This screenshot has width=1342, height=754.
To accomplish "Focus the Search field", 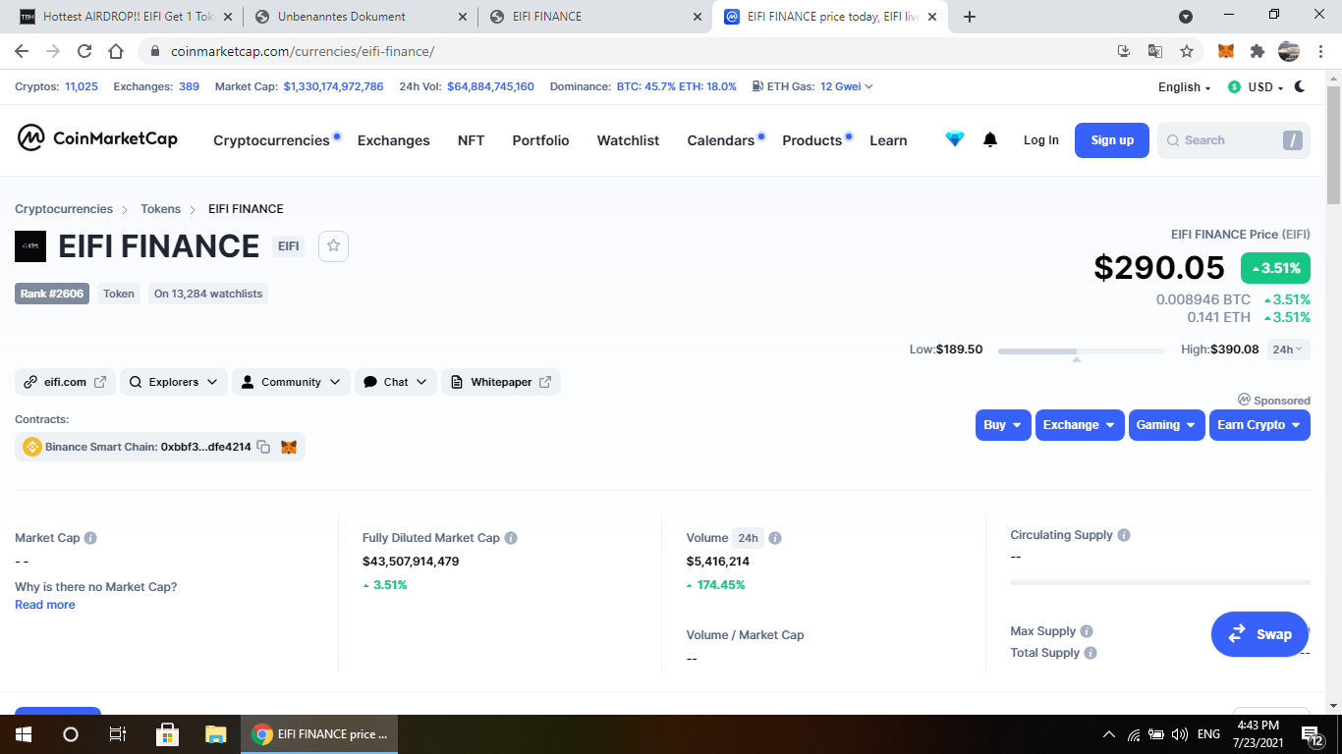I will [1234, 140].
